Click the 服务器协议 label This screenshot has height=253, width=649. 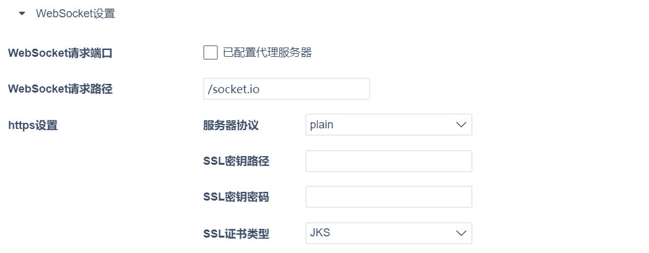tap(231, 125)
